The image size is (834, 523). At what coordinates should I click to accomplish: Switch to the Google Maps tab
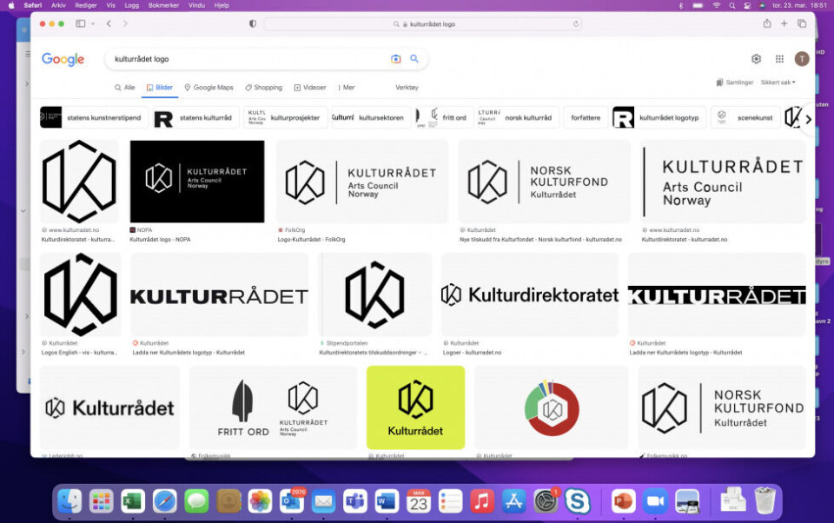(x=209, y=87)
